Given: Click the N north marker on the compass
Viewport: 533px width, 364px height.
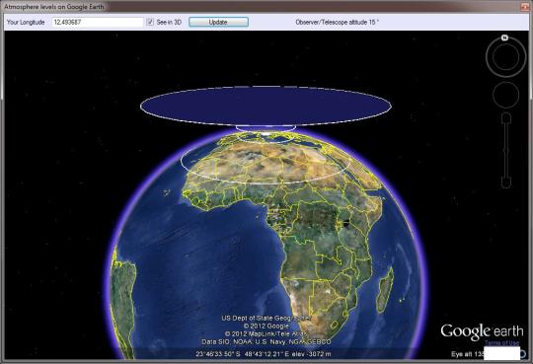Looking at the screenshot, I should pyautogui.click(x=504, y=37).
